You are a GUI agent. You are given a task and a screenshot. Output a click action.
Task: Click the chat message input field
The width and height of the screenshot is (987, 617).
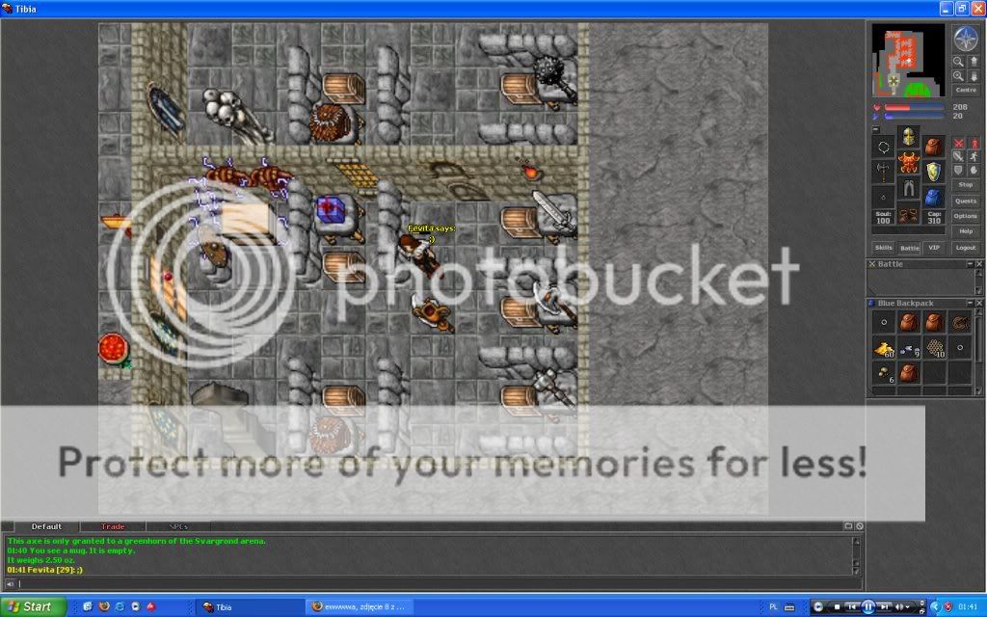[x=439, y=584]
